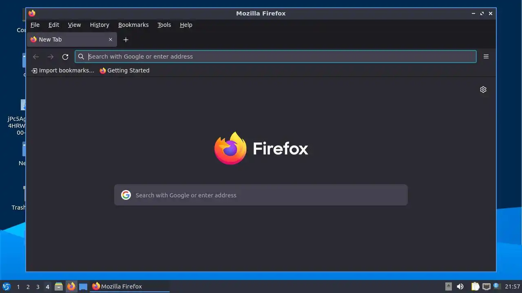Viewport: 522px width, 293px height.
Task: Launch file manager from the taskbar
Action: (x=59, y=286)
